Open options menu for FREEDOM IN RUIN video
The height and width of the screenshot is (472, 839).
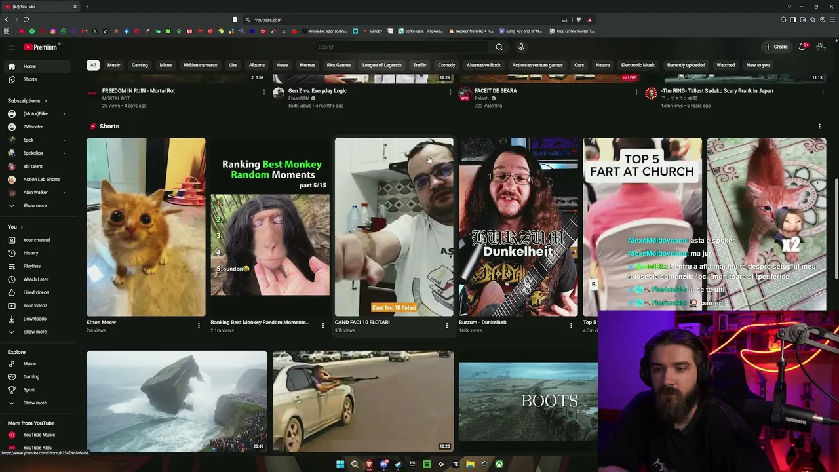(264, 92)
